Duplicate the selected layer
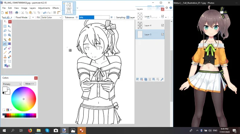Image resolution: width=240 pixels, height=134 pixels. pyautogui.click(x=146, y=79)
